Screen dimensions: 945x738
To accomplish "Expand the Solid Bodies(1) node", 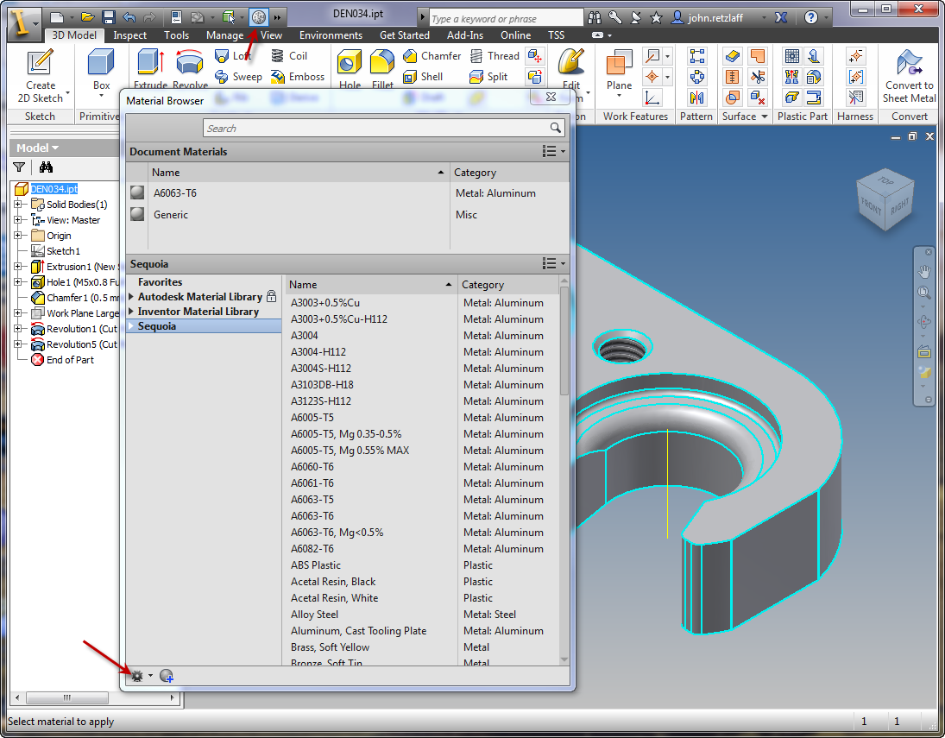I will (17, 205).
